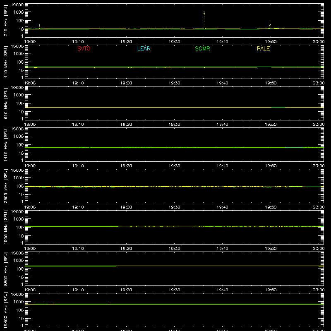Click the 10 tick label on 1415 MHz axis
Screen dimensions: 331x331
coord(21,153)
